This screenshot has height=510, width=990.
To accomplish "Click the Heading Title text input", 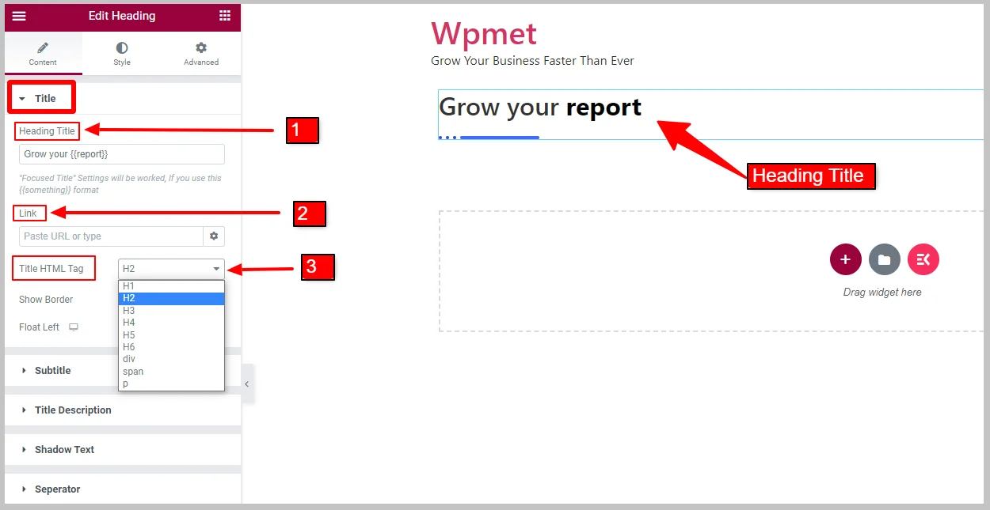I will (122, 154).
